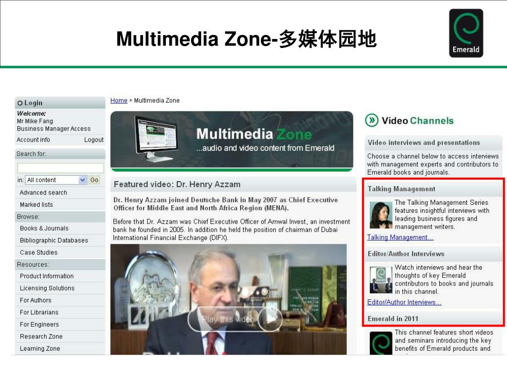Open the For Authors page
This screenshot has width=507, height=380.
pyautogui.click(x=36, y=300)
